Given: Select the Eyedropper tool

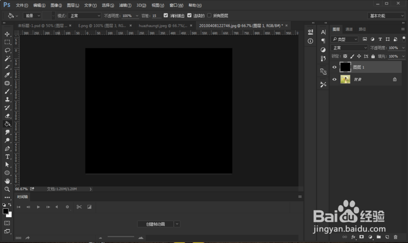Looking at the screenshot, I should click(x=7, y=75).
